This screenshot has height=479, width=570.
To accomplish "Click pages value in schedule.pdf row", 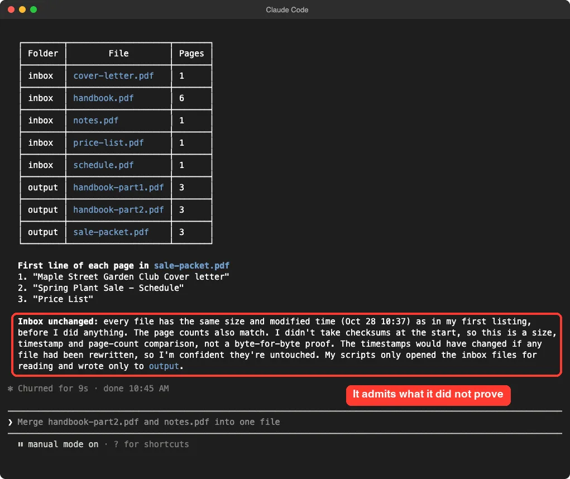I will tap(181, 165).
